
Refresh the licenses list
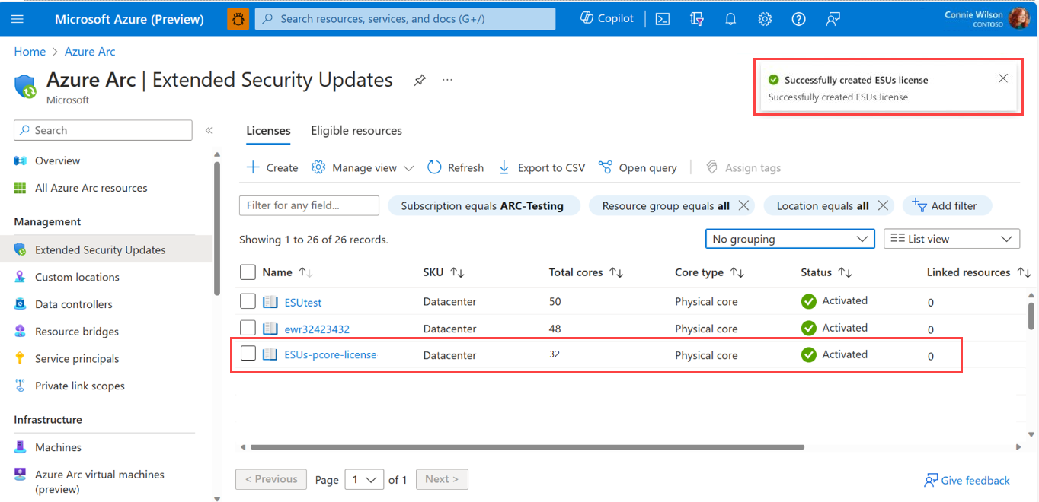[x=456, y=167]
